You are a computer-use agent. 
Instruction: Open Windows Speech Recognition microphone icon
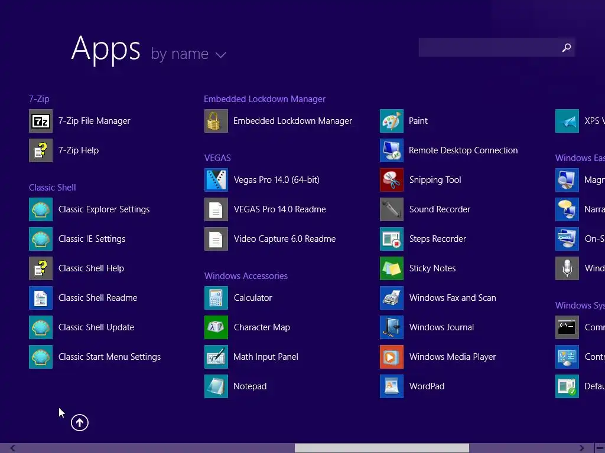pyautogui.click(x=567, y=268)
